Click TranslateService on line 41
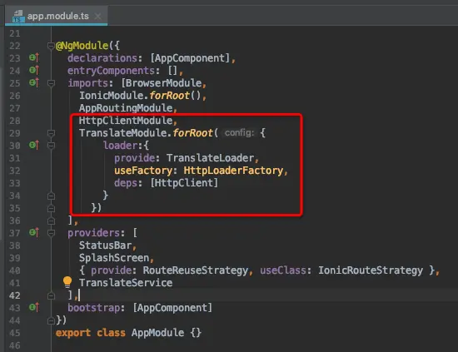The width and height of the screenshot is (458, 352). point(126,283)
